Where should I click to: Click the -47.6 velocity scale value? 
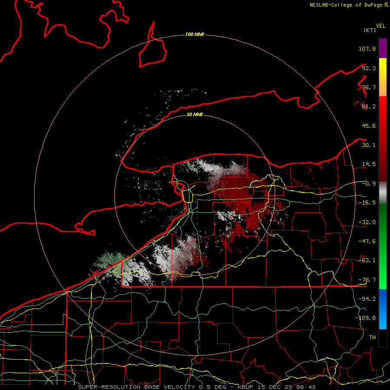367,241
